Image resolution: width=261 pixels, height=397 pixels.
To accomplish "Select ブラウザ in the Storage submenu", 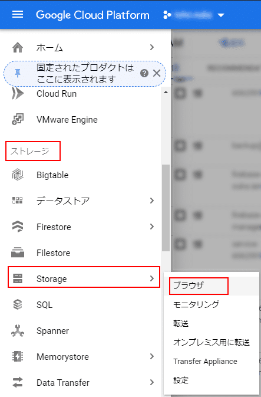I will point(211,286).
